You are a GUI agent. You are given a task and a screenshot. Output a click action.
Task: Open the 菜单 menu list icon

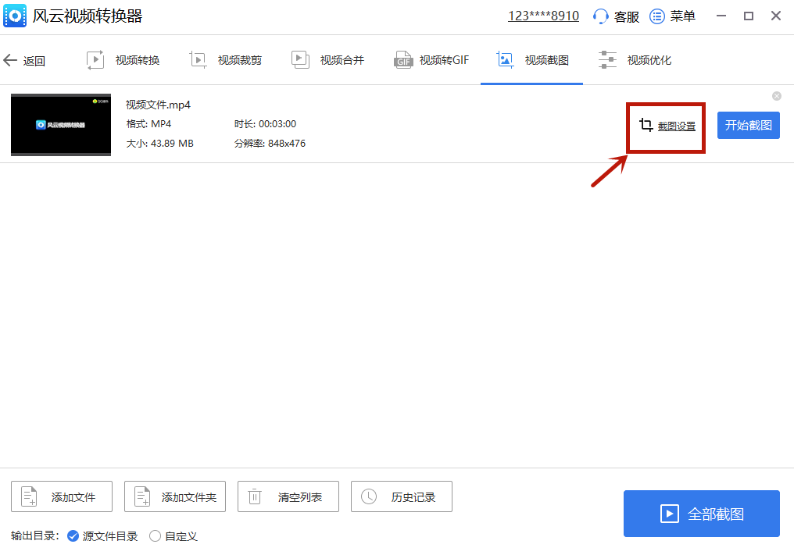pyautogui.click(x=656, y=16)
